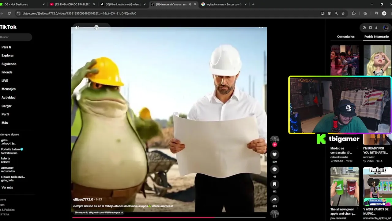Bookmark this page with the star icon

[x=343, y=14]
